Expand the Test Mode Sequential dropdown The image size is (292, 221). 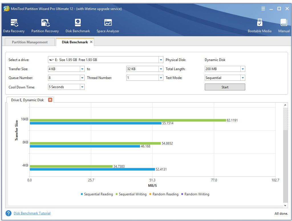click(x=243, y=78)
